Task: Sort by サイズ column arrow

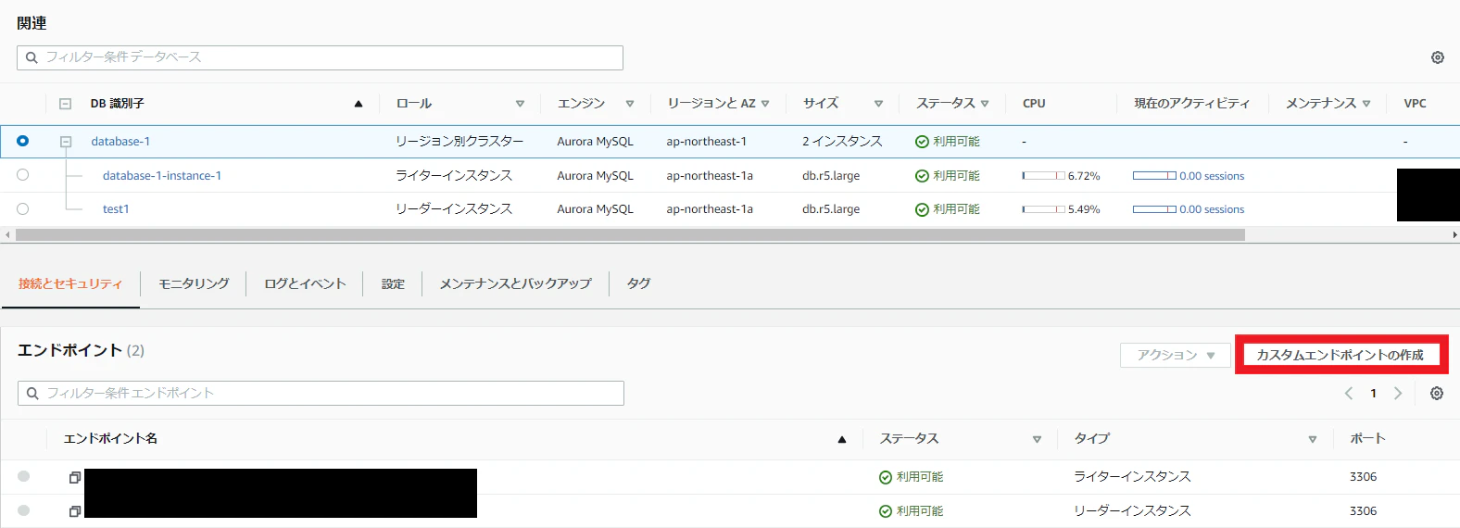Action: click(878, 104)
